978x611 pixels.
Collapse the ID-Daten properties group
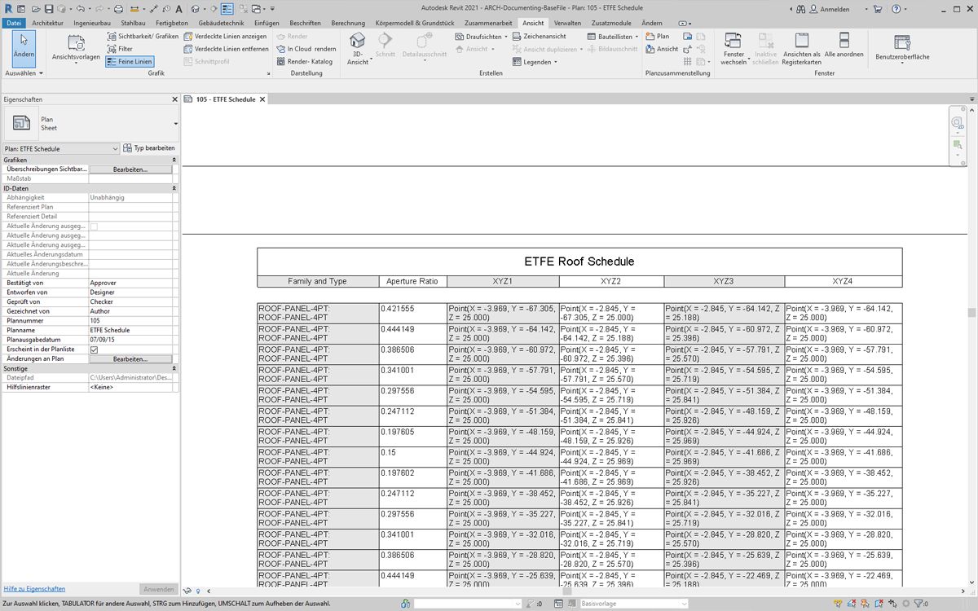174,188
